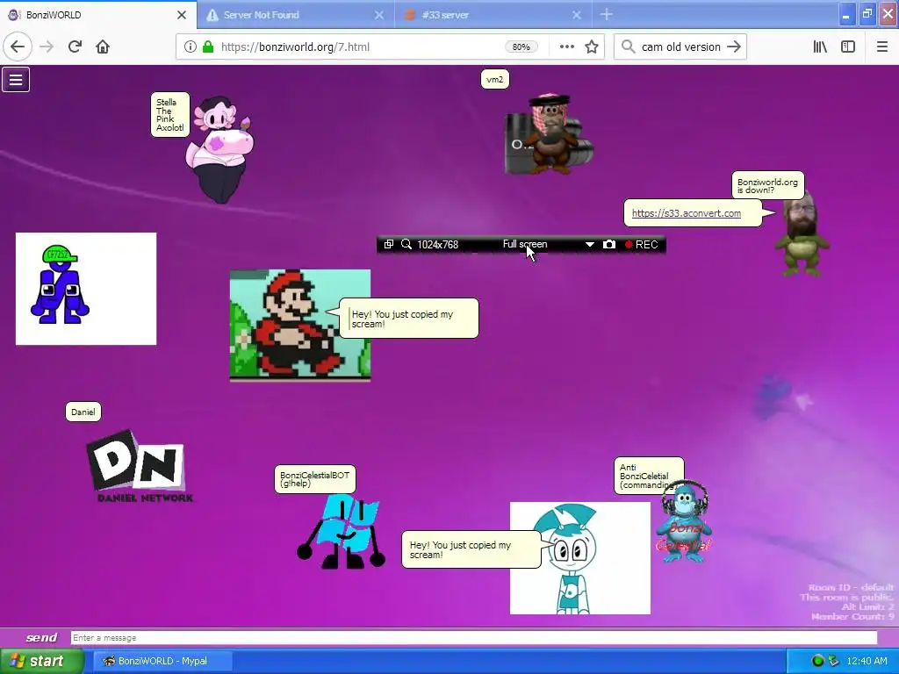Bookmark this page with the star icon
This screenshot has width=899, height=674.
tap(592, 47)
